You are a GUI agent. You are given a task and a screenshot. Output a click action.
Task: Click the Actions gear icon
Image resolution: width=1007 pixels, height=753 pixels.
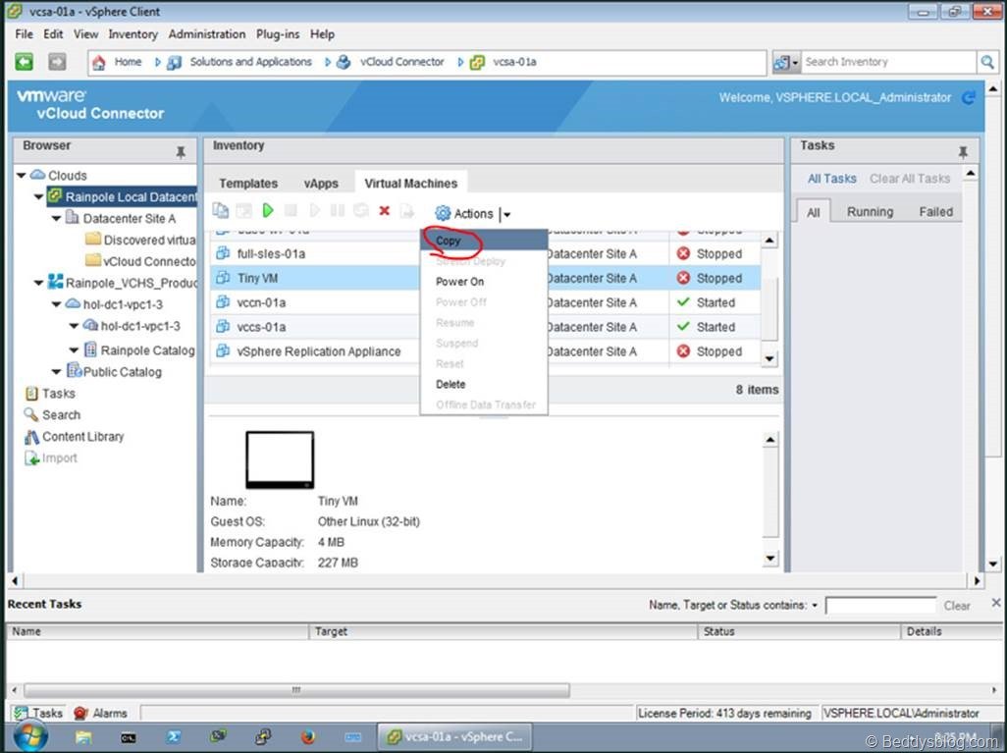pos(443,213)
